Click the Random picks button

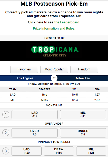coord(84,69)
